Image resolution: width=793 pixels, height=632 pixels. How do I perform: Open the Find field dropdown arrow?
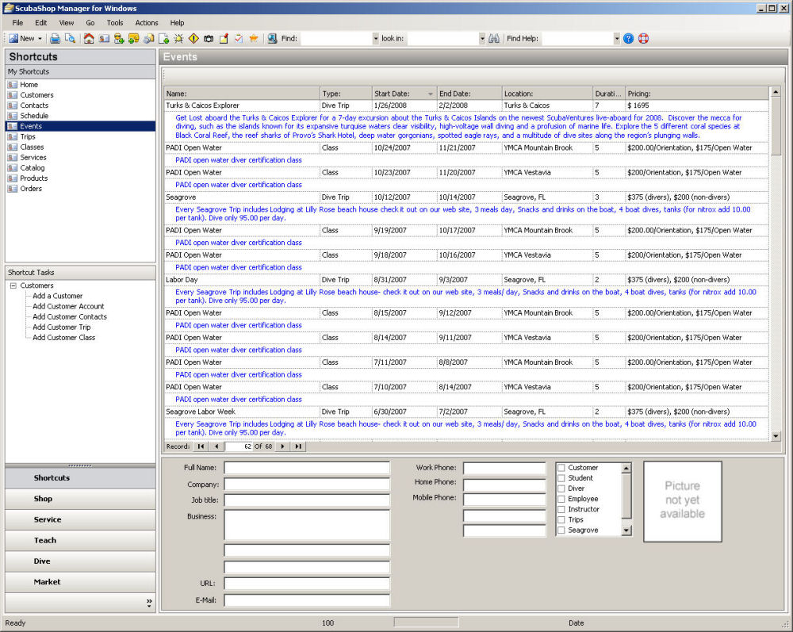(x=375, y=38)
